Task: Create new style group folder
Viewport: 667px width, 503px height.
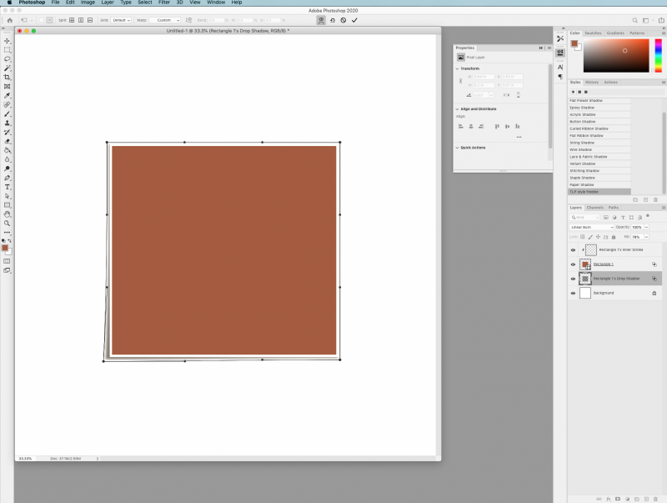Action: click(x=635, y=199)
